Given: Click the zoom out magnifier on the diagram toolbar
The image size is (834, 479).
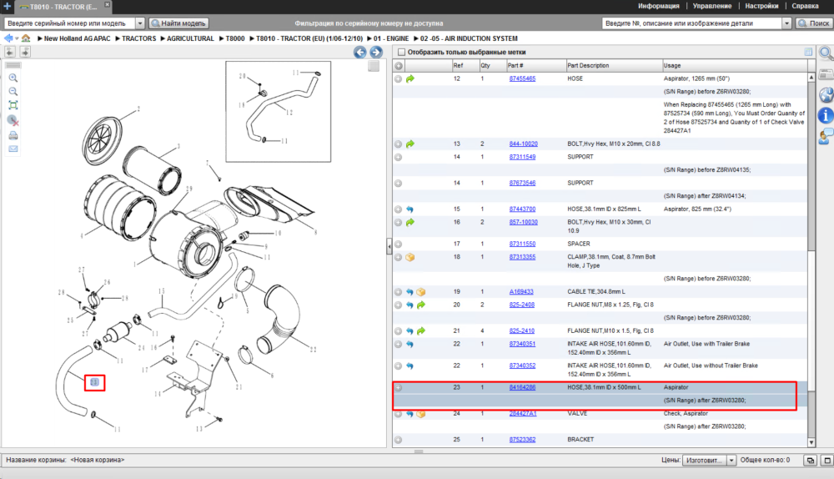Looking at the screenshot, I should (x=13, y=92).
